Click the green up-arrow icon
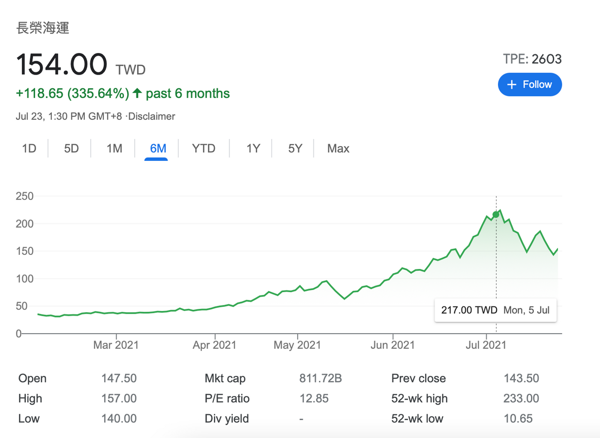 tap(137, 93)
